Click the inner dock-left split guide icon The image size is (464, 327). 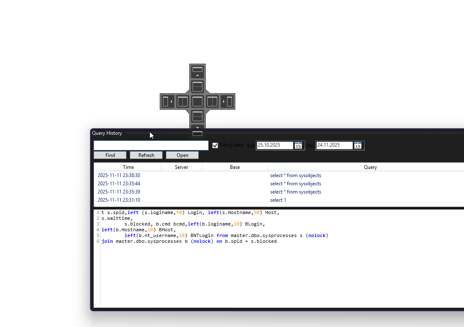183,101
